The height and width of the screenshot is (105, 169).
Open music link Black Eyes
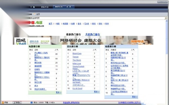tap(77, 53)
